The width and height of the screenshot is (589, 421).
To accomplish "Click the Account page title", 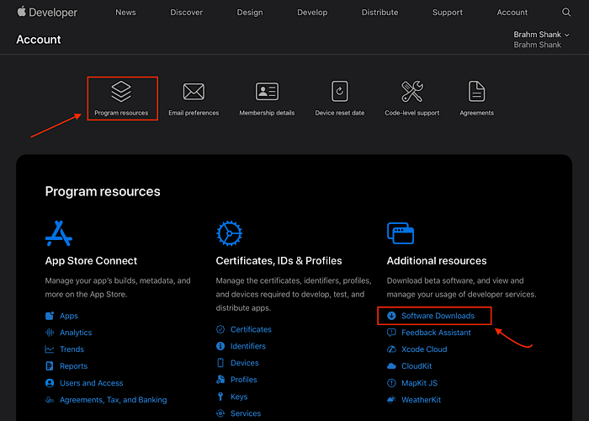I will [x=39, y=40].
